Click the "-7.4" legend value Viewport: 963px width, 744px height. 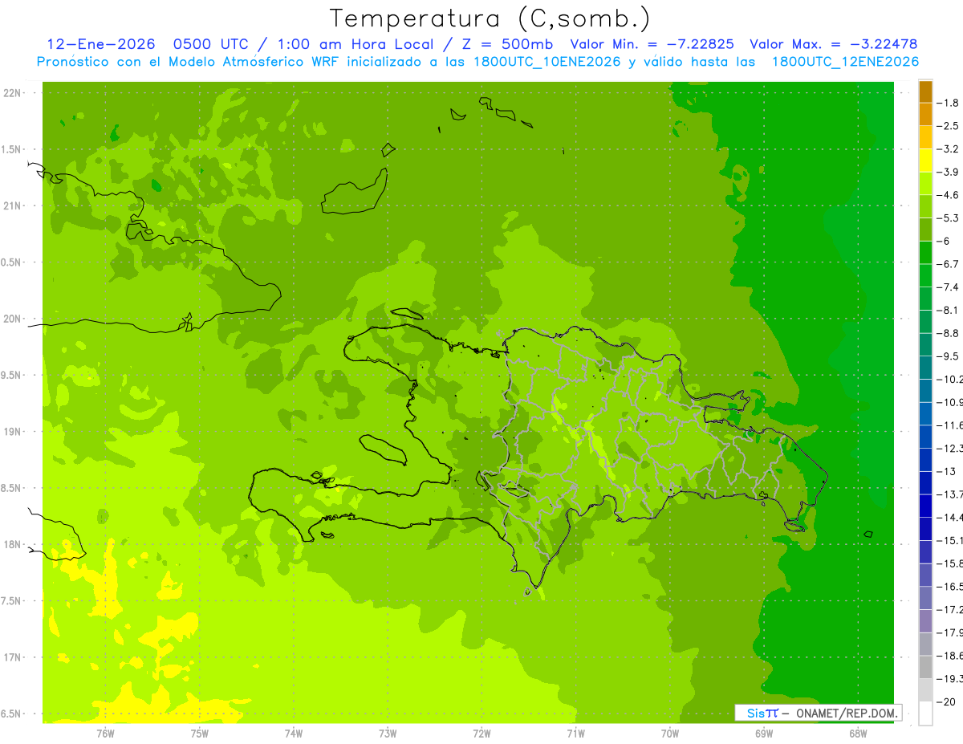tap(948, 287)
